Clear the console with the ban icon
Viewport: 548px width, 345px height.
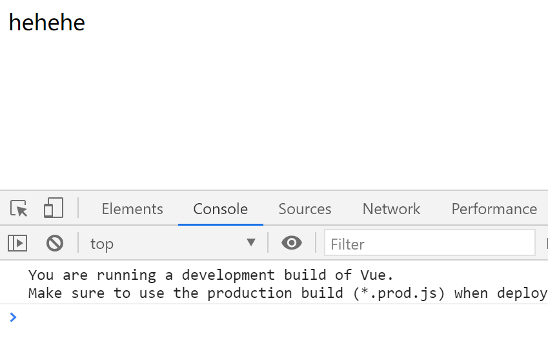pos(55,243)
